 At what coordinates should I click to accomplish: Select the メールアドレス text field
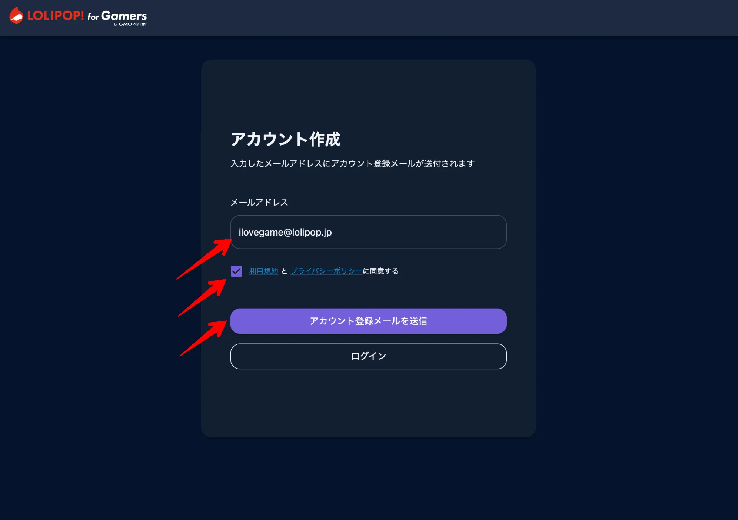pos(369,232)
